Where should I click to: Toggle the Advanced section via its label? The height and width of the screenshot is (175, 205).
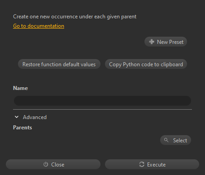click(x=35, y=117)
